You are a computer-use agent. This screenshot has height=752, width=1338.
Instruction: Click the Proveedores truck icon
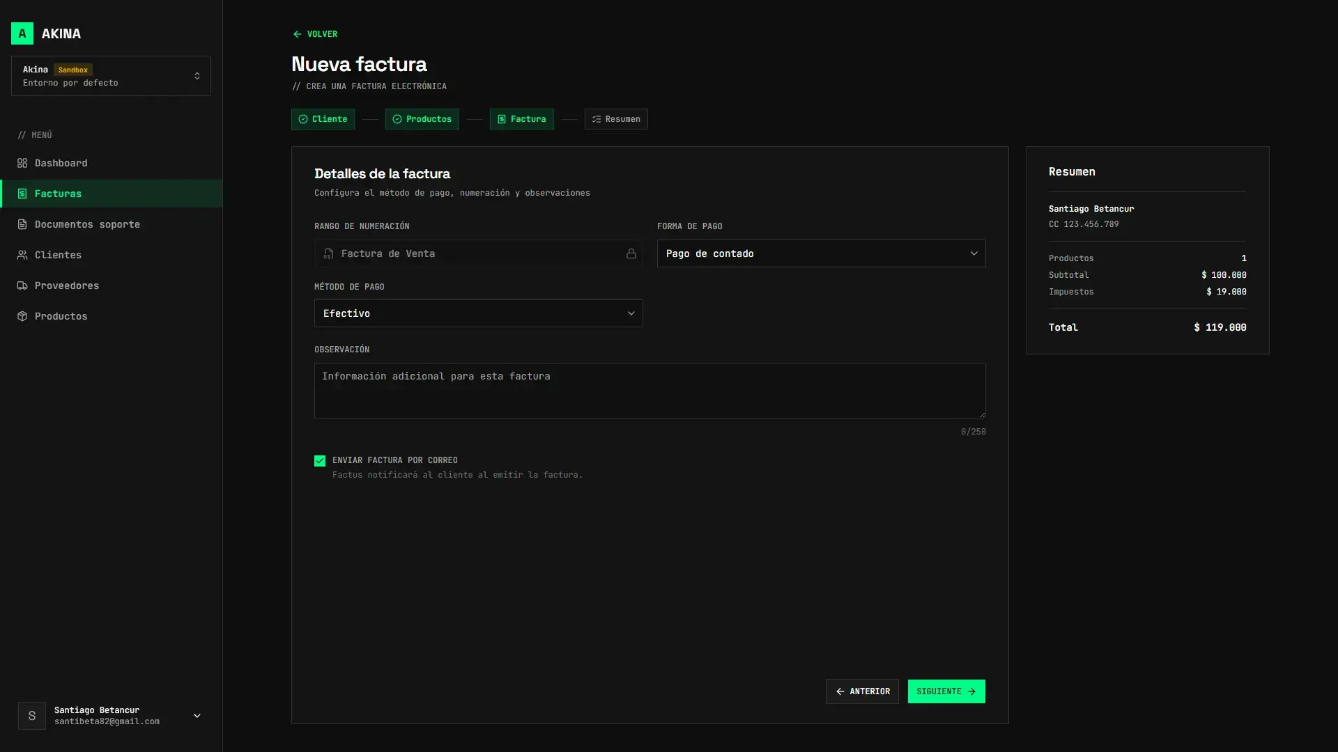click(x=22, y=285)
